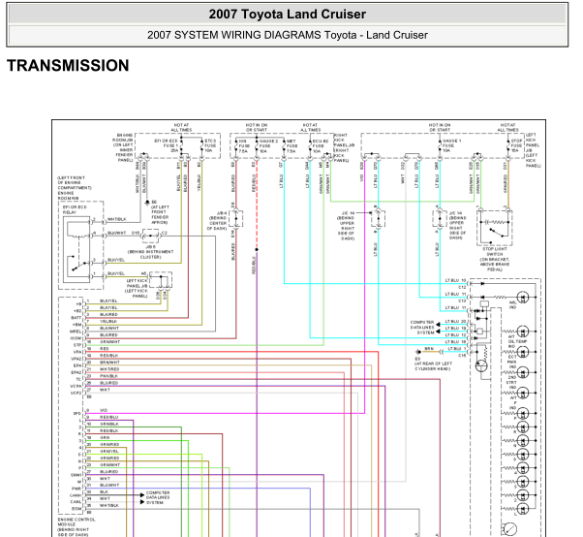Select the 'ETCS FUSE 10A' label
The image size is (583, 537).
tap(210, 145)
